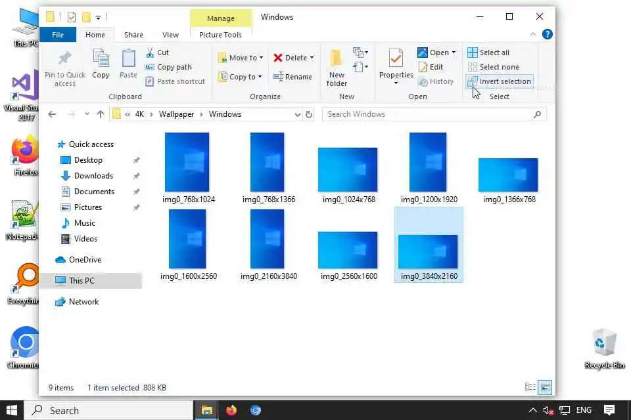Create a New folder

337,68
